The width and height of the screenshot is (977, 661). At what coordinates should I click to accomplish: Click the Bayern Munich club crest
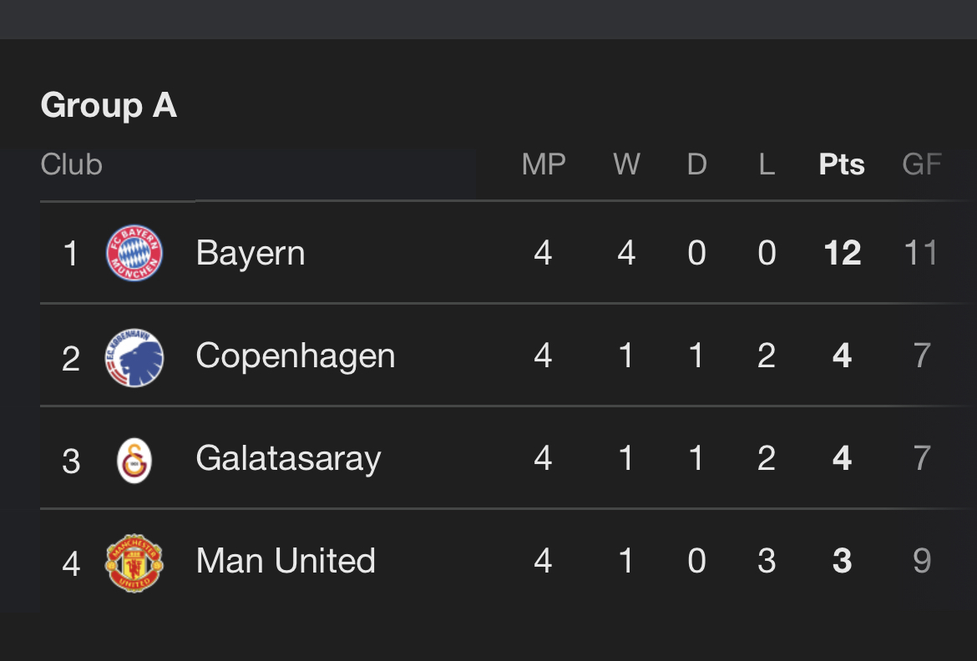click(134, 253)
